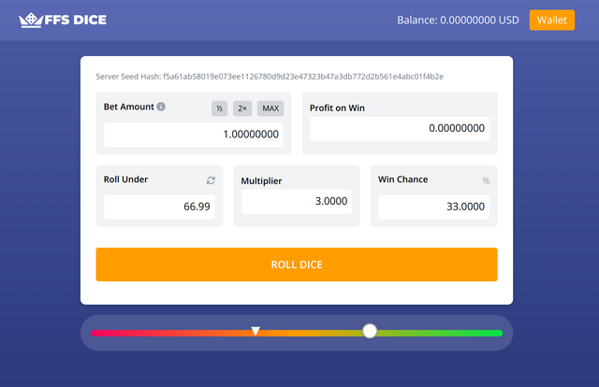
Task: Click the Win Chance percent icon
Action: pos(486,180)
